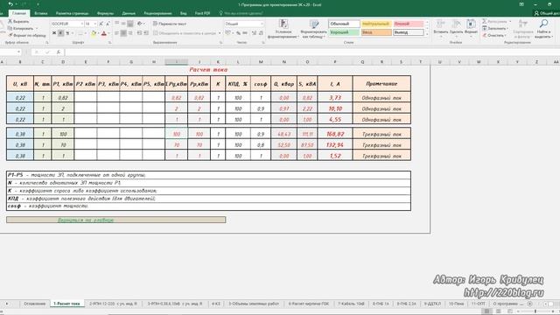Select the Хороший cell style
This screenshot has height=315, width=560.
344,32
